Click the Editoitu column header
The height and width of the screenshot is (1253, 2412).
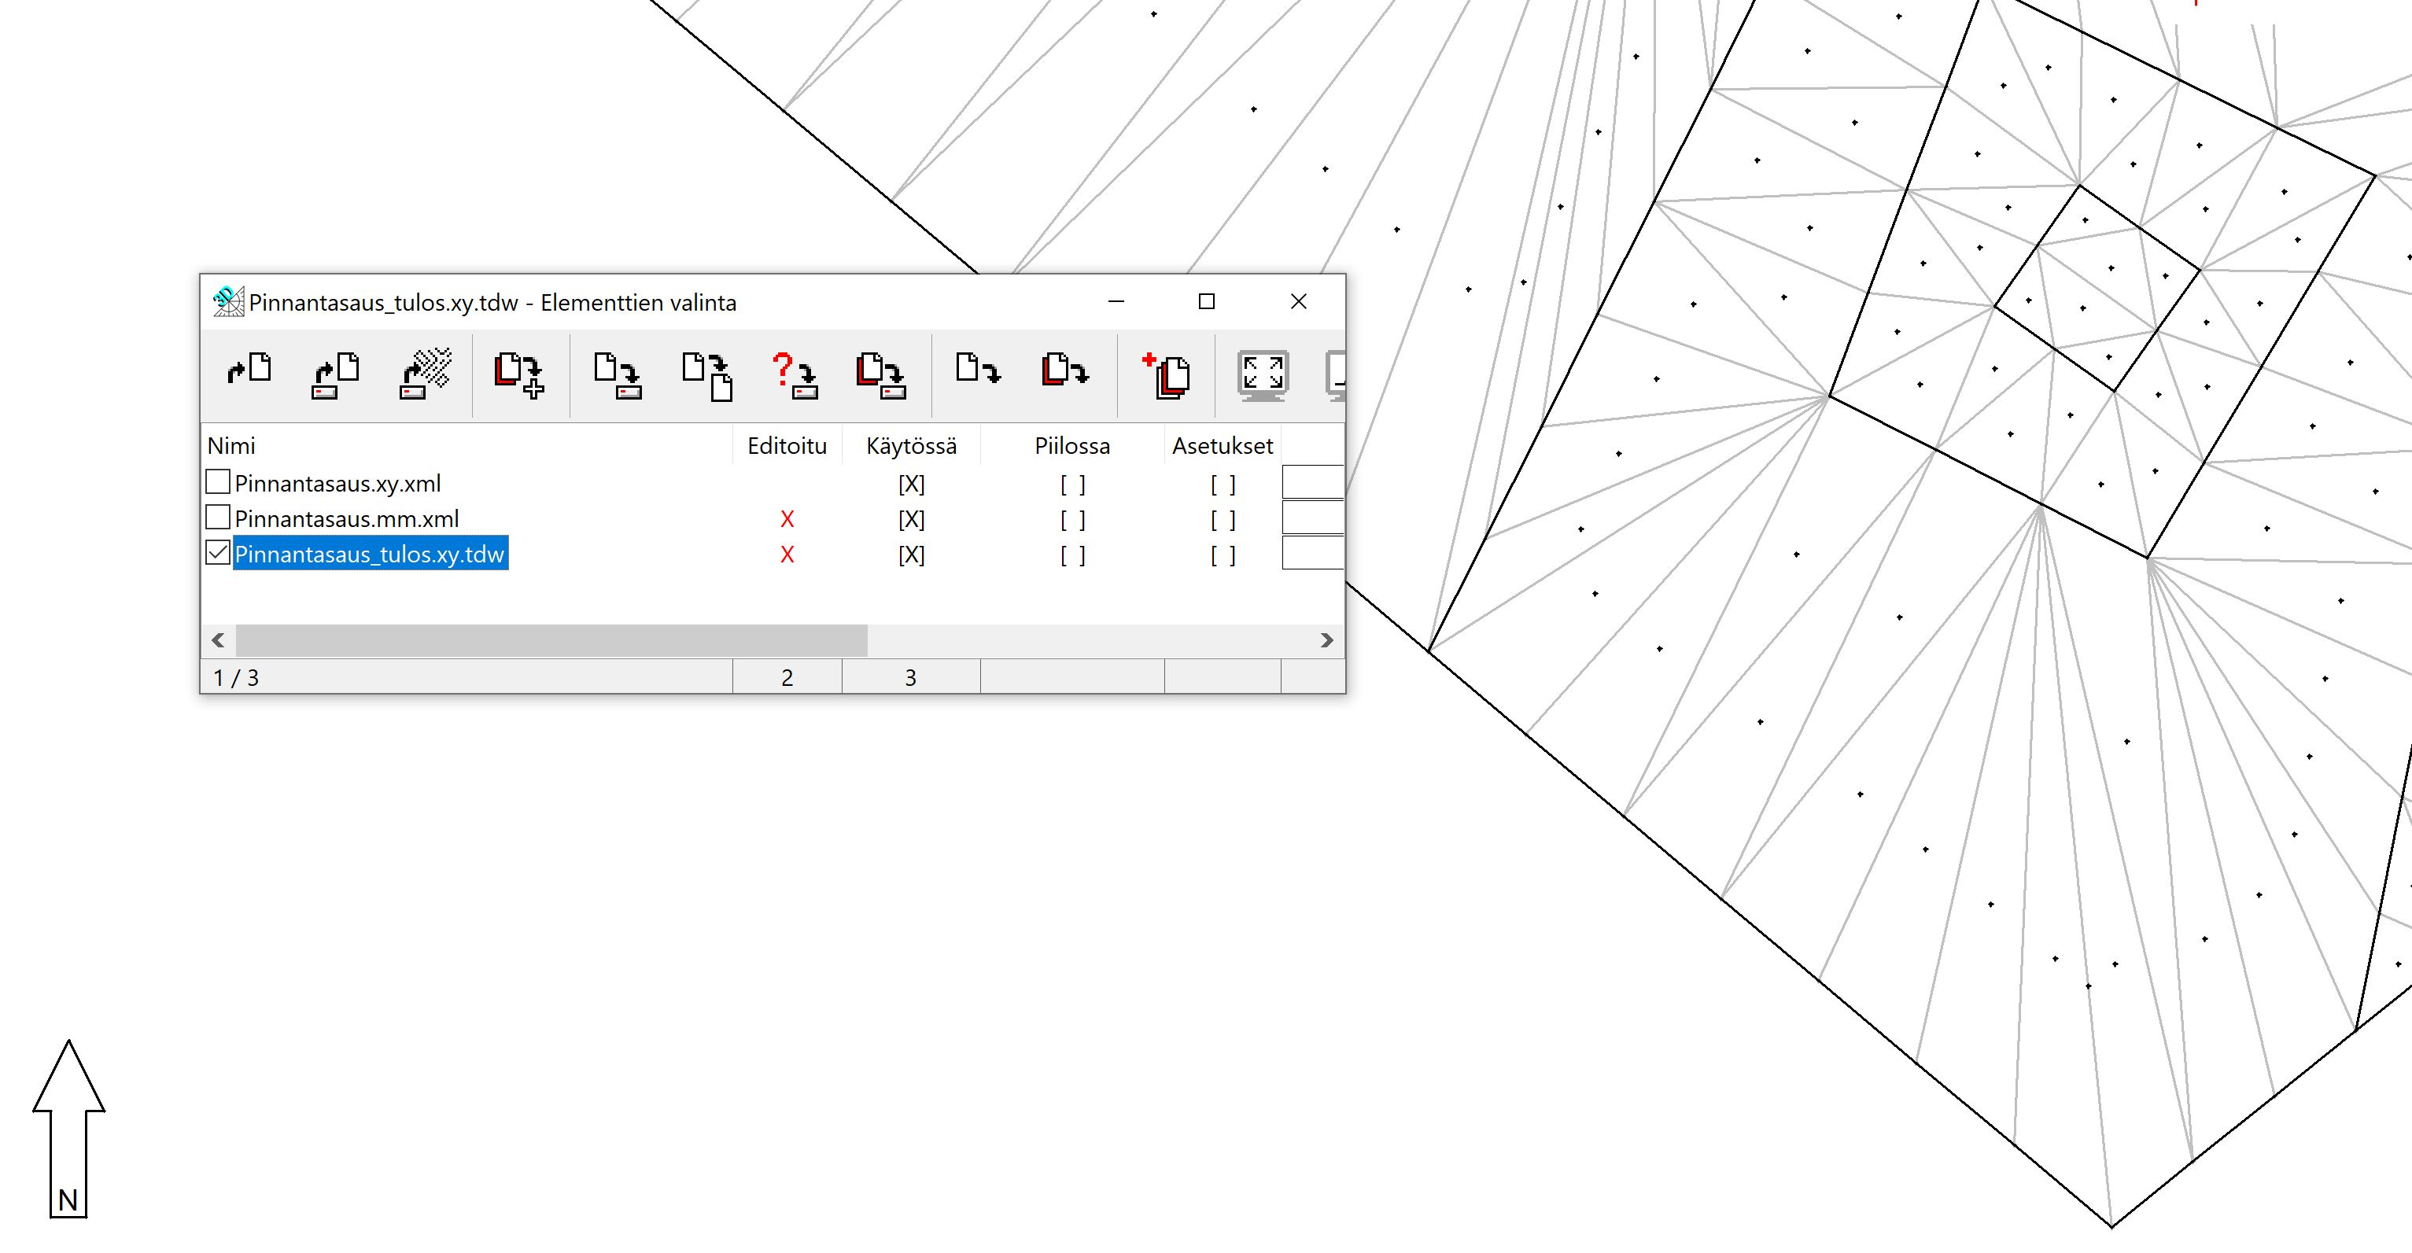pos(787,446)
